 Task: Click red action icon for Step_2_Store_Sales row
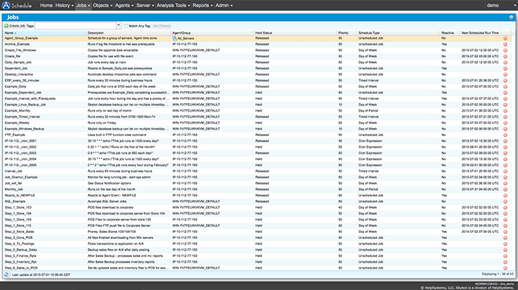[505, 232]
